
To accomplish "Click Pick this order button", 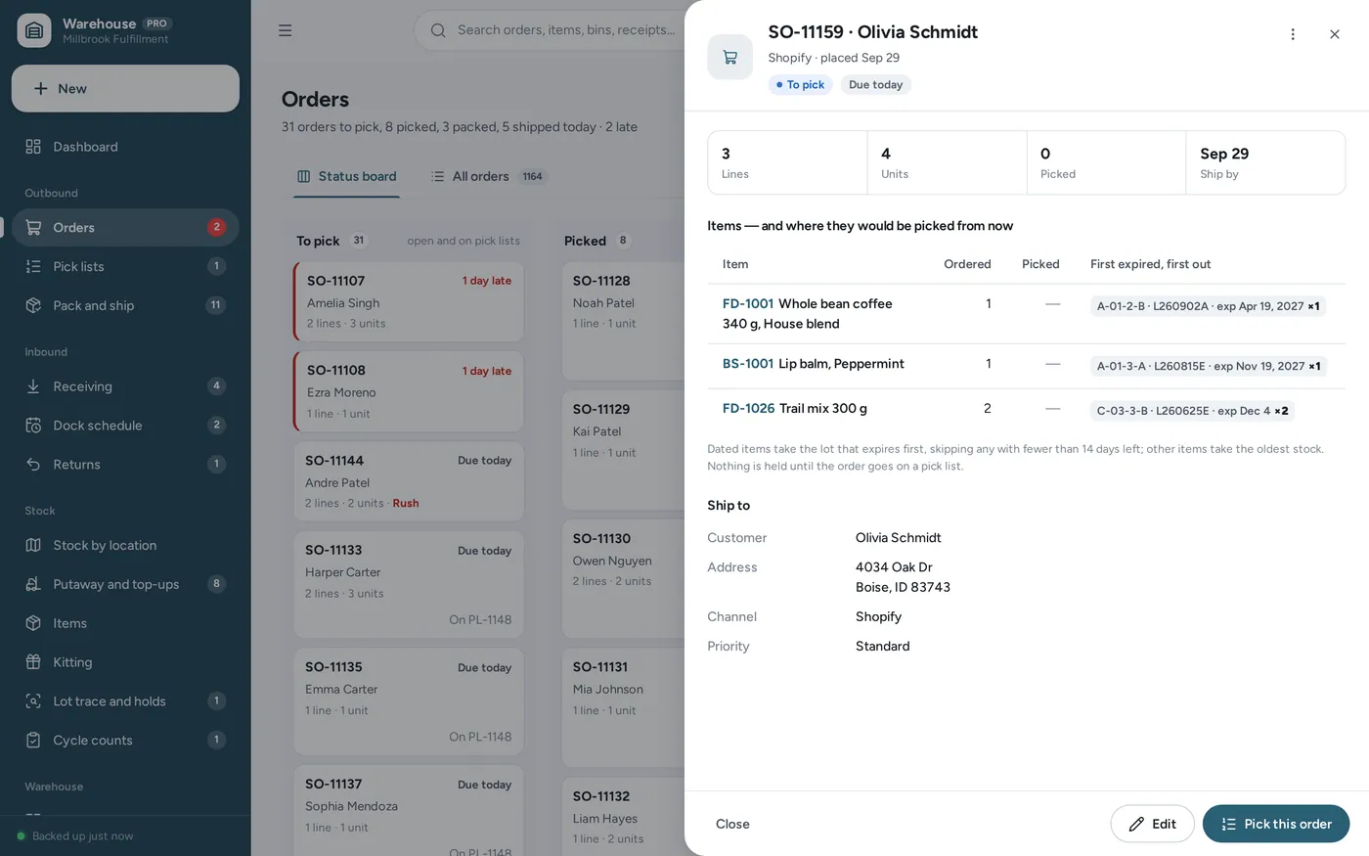I will click(x=1276, y=824).
